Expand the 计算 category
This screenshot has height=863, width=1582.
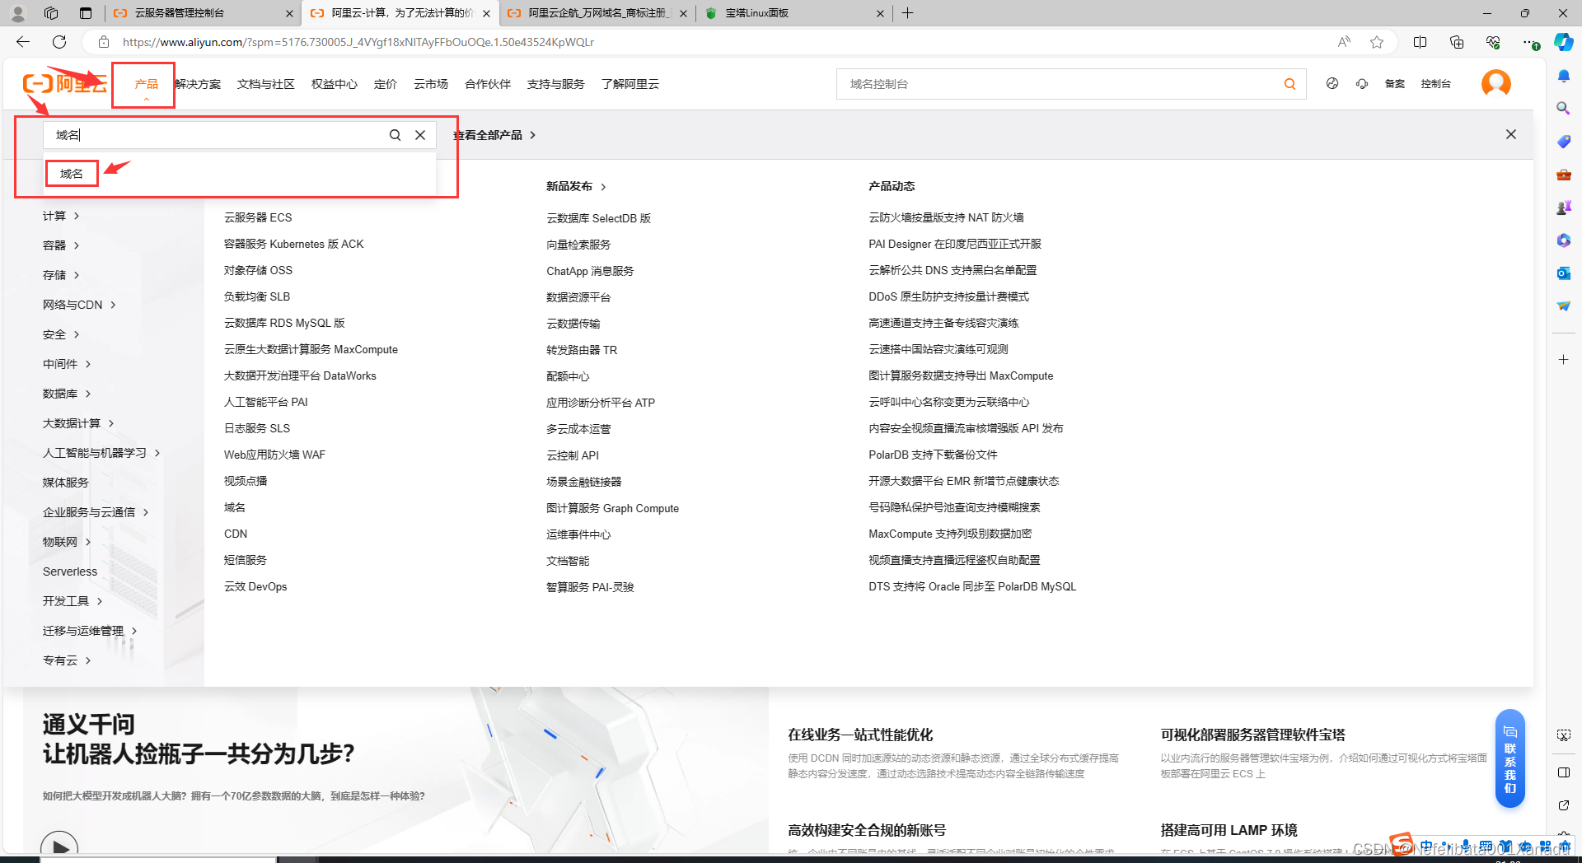tap(61, 216)
